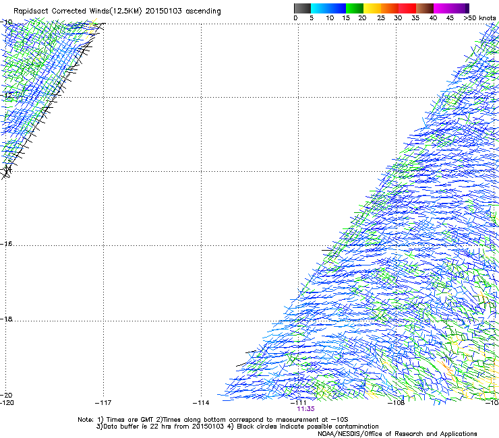Image resolution: width=499 pixels, height=438 pixels.
Task: Click the '25' legend scale label
Action: [381, 18]
